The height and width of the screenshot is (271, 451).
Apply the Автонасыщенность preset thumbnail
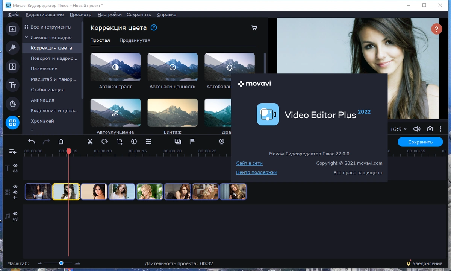pos(173,67)
